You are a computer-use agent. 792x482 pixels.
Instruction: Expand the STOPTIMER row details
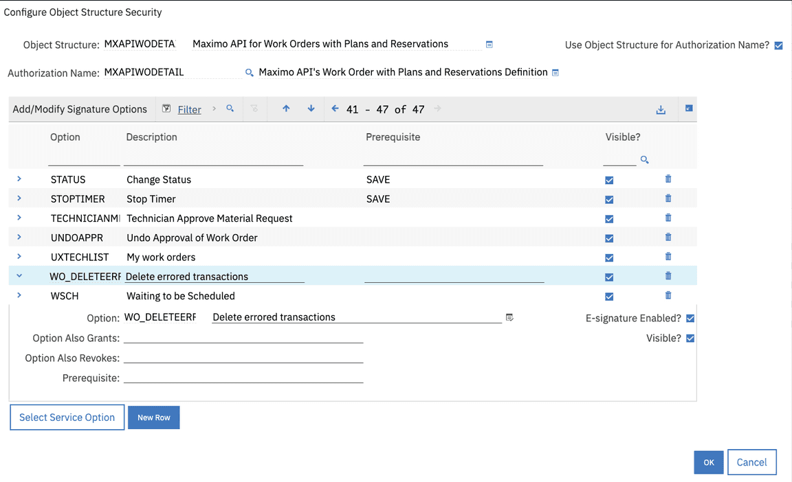[x=19, y=199]
